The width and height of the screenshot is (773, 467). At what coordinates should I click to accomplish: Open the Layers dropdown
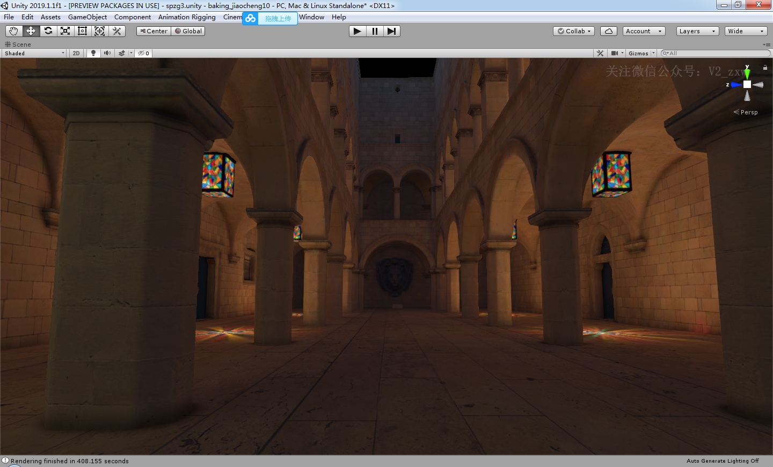point(698,31)
